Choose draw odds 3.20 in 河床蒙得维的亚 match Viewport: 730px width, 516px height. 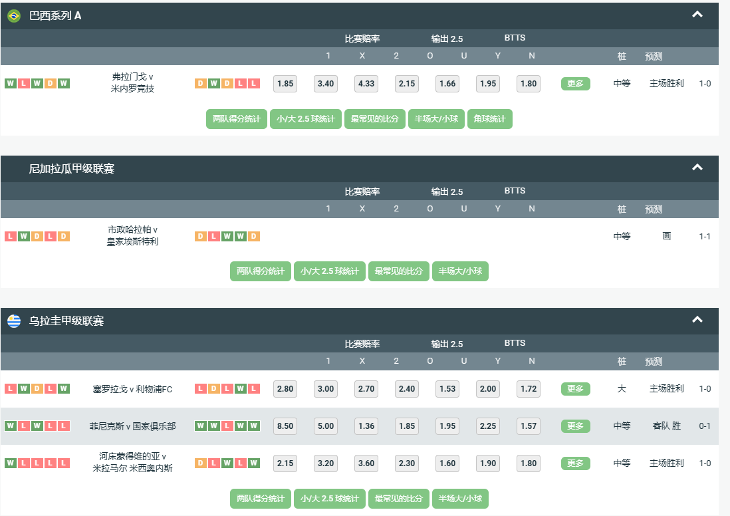[326, 463]
